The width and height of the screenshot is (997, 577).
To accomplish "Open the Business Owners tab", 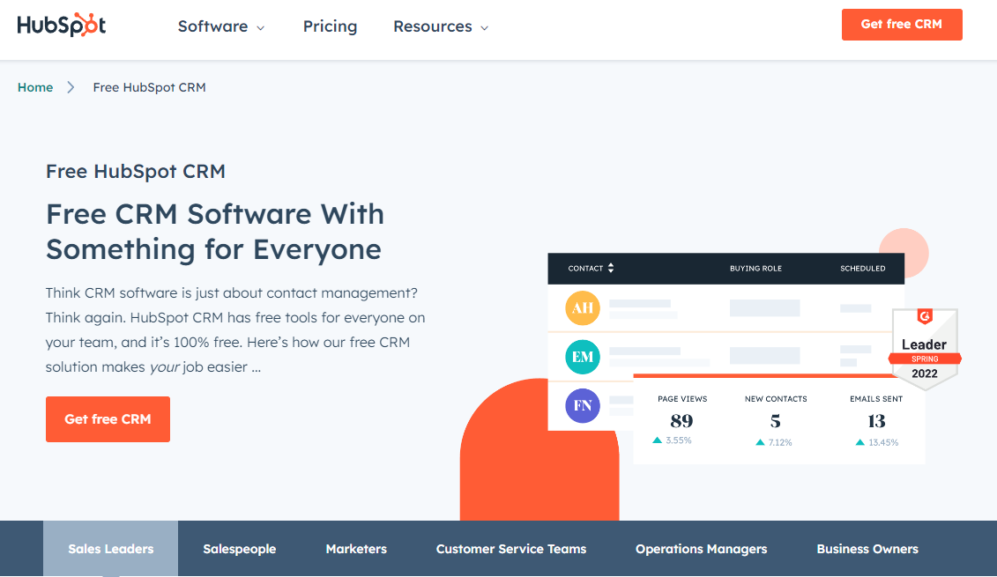I will tap(867, 549).
